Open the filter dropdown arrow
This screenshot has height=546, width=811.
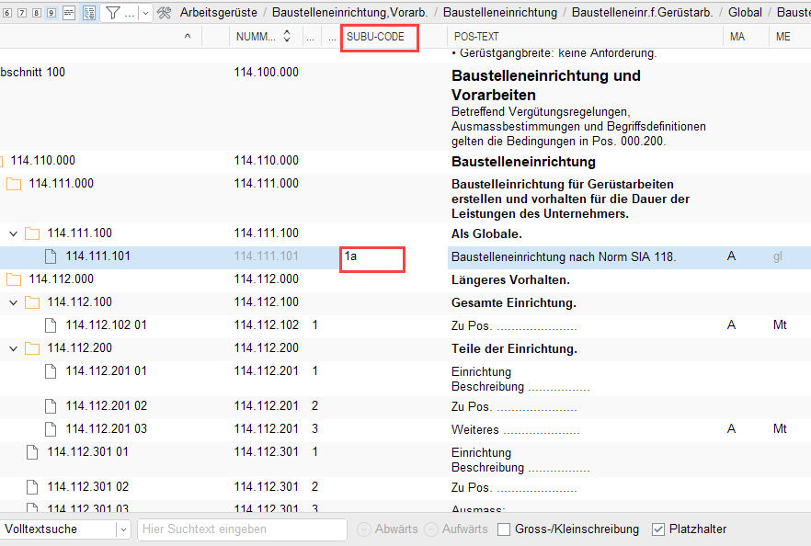146,14
